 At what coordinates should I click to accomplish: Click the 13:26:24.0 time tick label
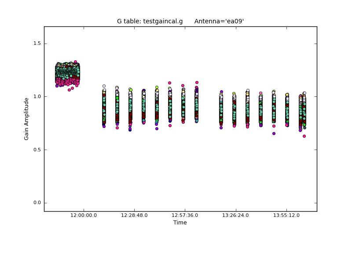point(236,215)
